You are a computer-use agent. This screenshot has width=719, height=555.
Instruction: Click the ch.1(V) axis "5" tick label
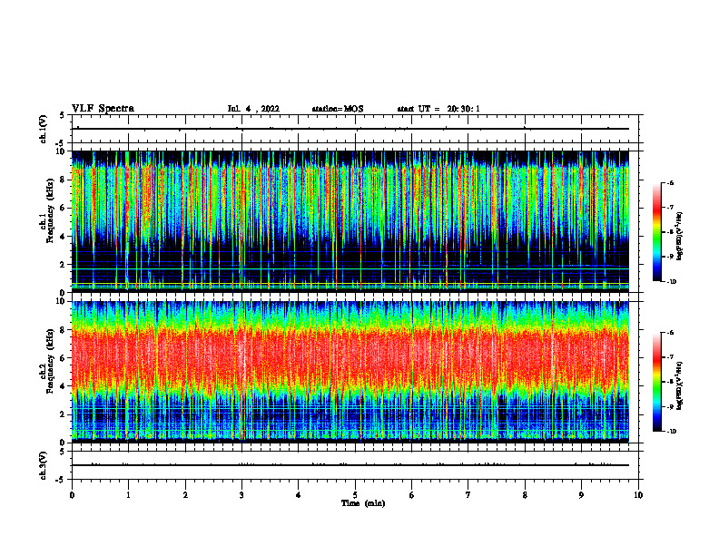point(63,115)
